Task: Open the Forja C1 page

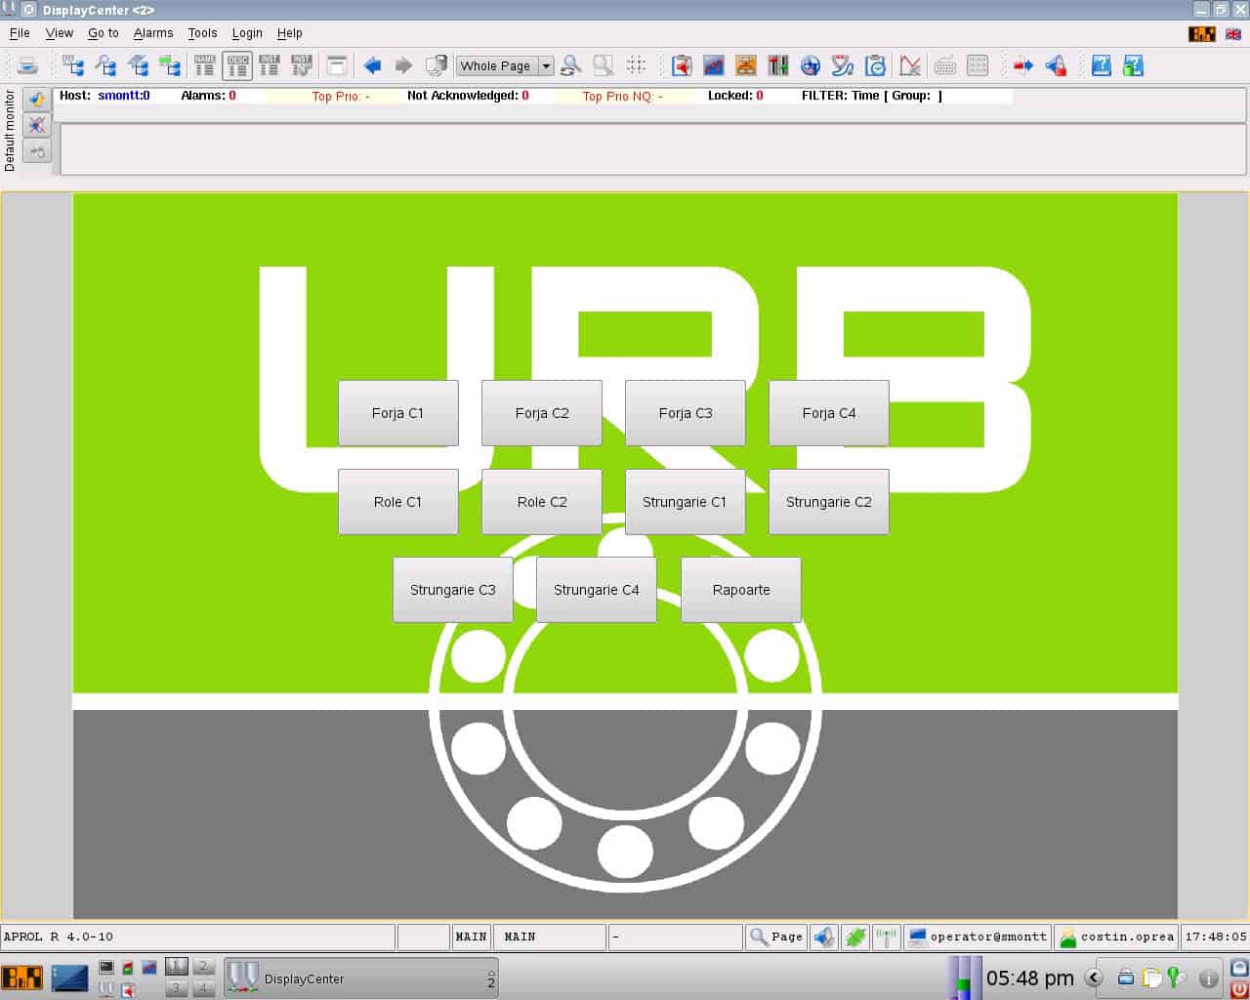Action: click(397, 413)
